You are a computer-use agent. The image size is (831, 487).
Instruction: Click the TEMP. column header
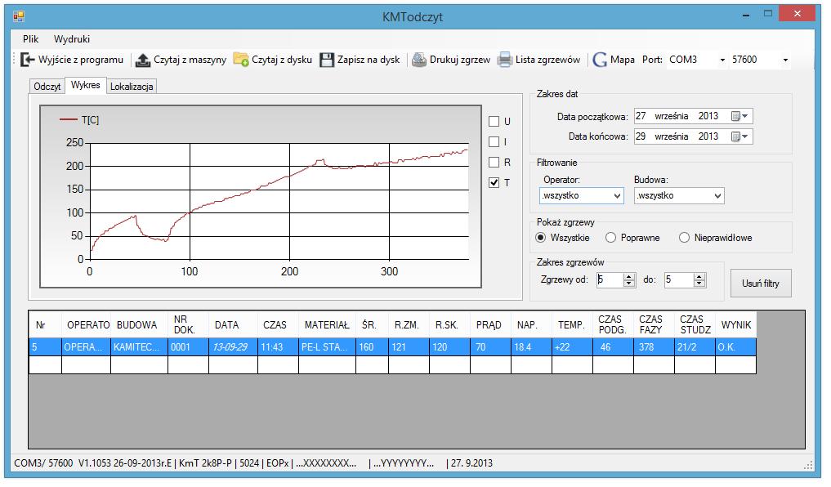pos(572,325)
